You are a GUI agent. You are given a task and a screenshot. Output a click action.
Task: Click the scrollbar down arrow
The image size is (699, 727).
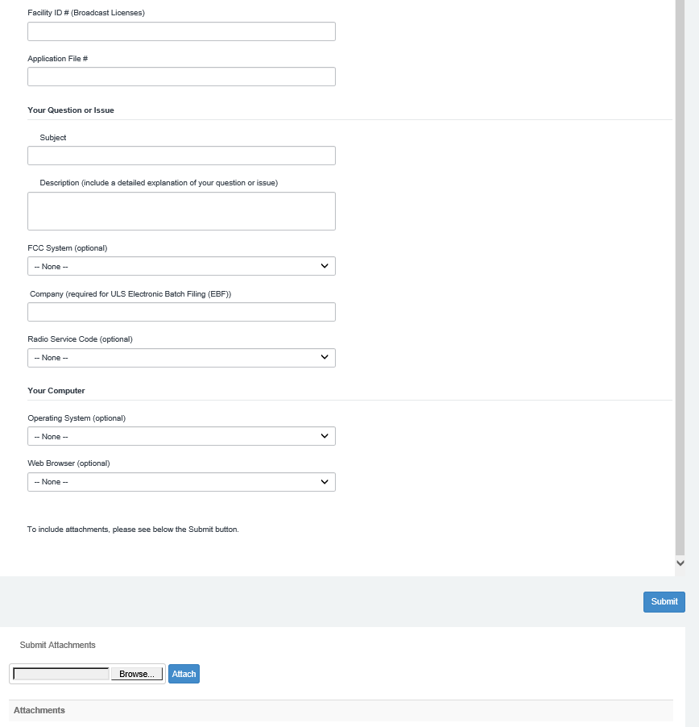pyautogui.click(x=680, y=563)
